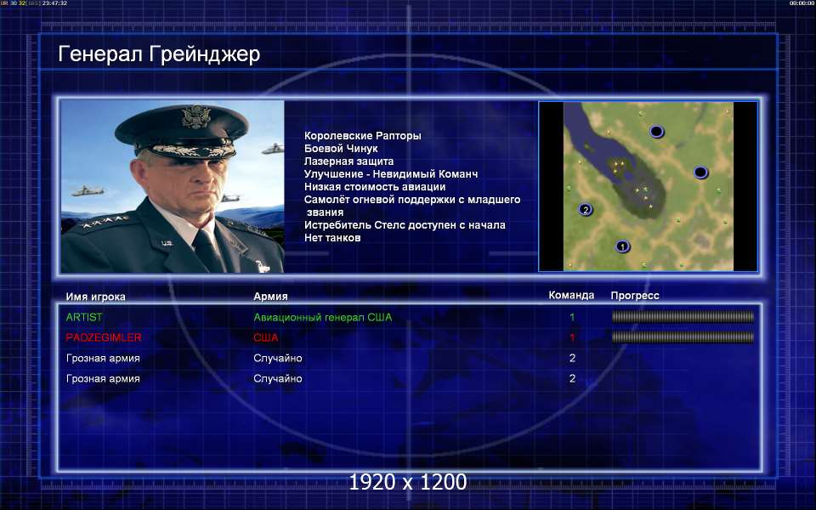The image size is (816, 510).
Task: Click 'Низкая стоимость авиации' line
Action: pos(375,187)
